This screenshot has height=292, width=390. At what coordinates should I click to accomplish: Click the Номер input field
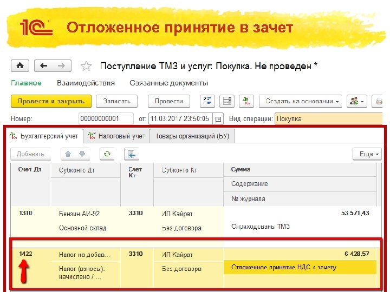pos(106,118)
